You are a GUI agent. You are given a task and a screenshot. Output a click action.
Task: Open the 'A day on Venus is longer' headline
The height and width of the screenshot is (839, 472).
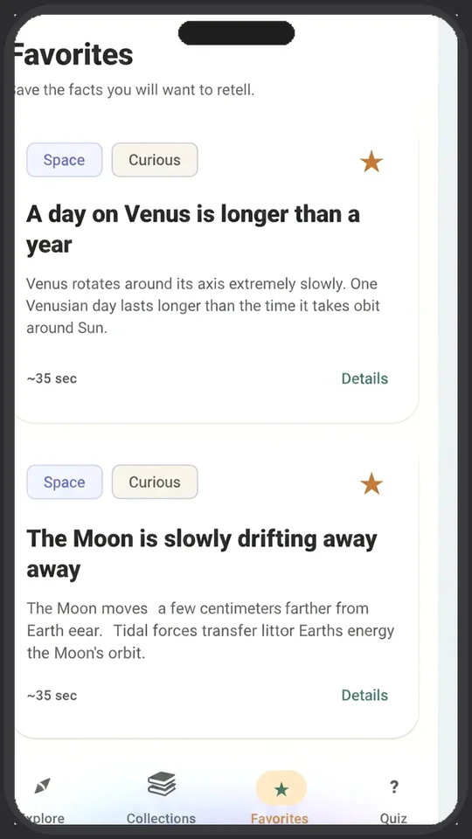[193, 229]
